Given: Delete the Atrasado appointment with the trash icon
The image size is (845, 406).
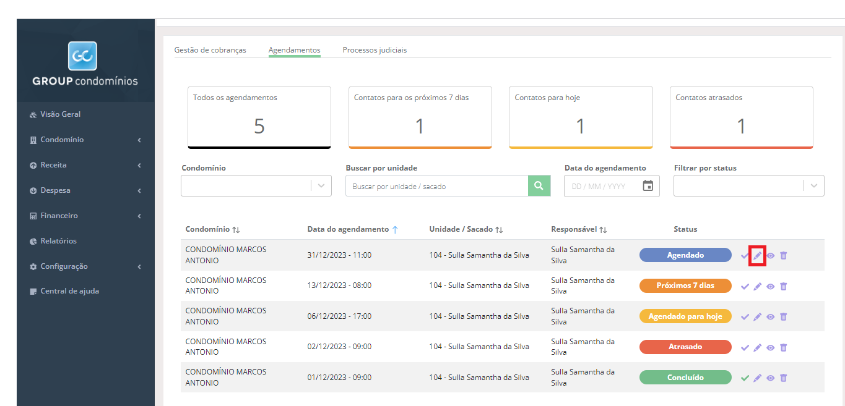Looking at the screenshot, I should coord(783,347).
